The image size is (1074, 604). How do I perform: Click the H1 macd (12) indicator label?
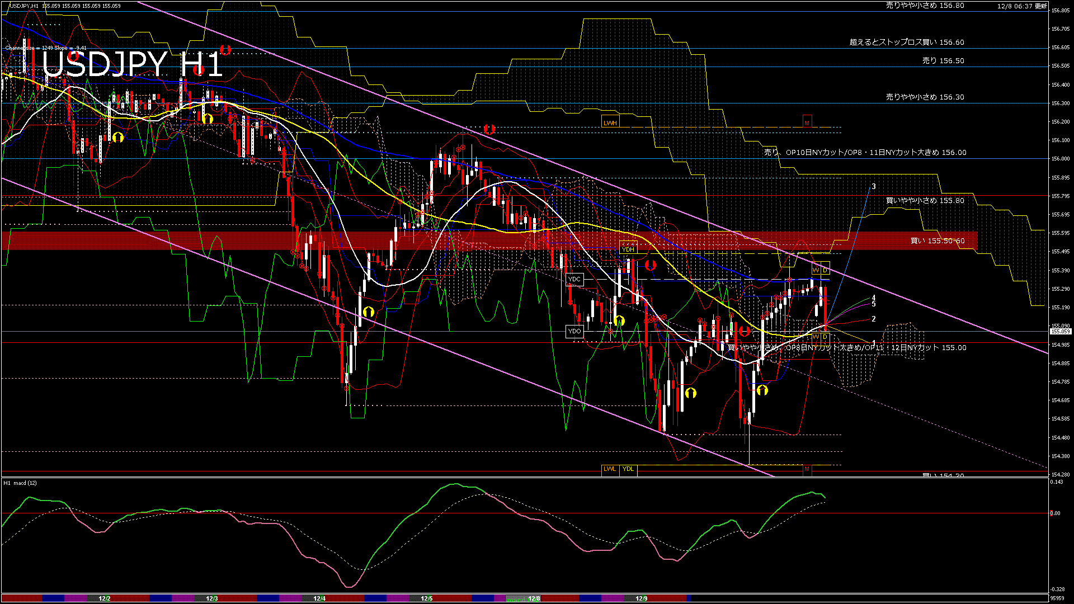pos(20,483)
